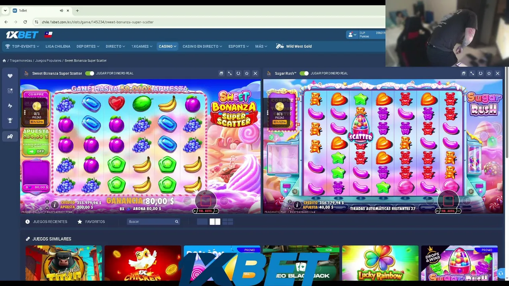Open the favorites heart icon in left sidebar

(10, 76)
